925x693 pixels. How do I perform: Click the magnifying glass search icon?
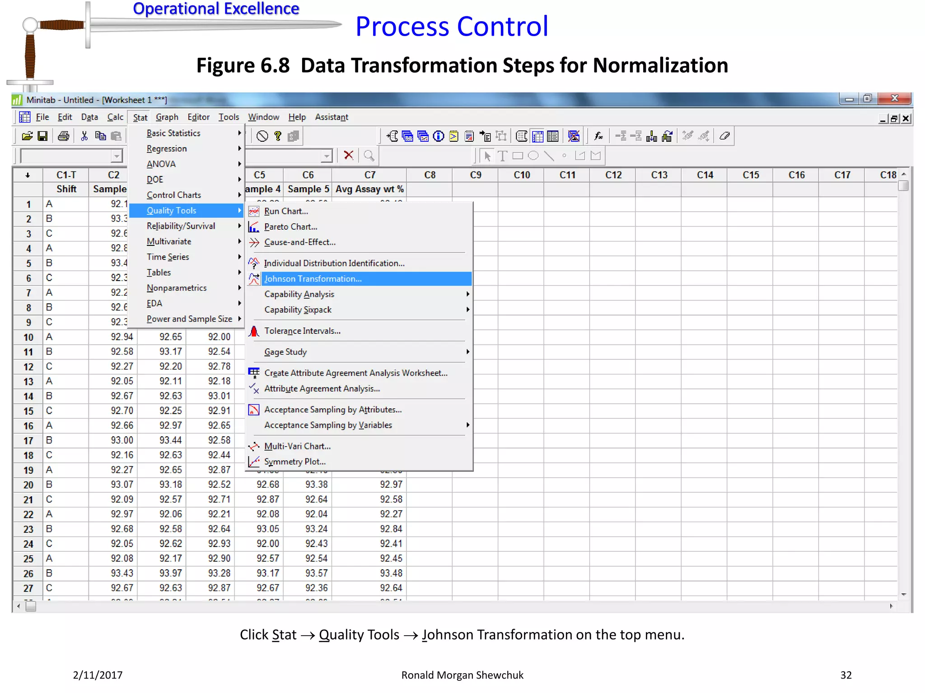369,156
